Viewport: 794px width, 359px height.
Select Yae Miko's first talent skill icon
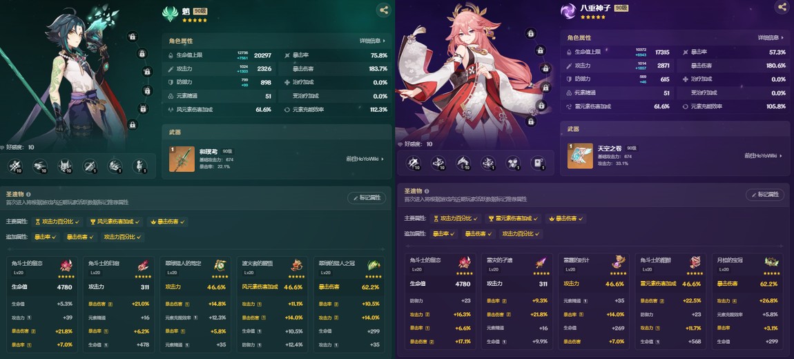pyautogui.click(x=414, y=162)
